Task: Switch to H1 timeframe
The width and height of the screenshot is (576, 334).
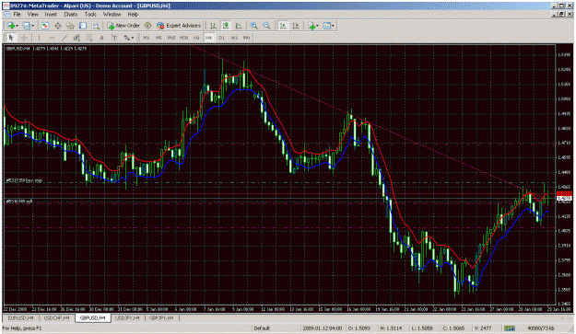Action: (x=196, y=38)
